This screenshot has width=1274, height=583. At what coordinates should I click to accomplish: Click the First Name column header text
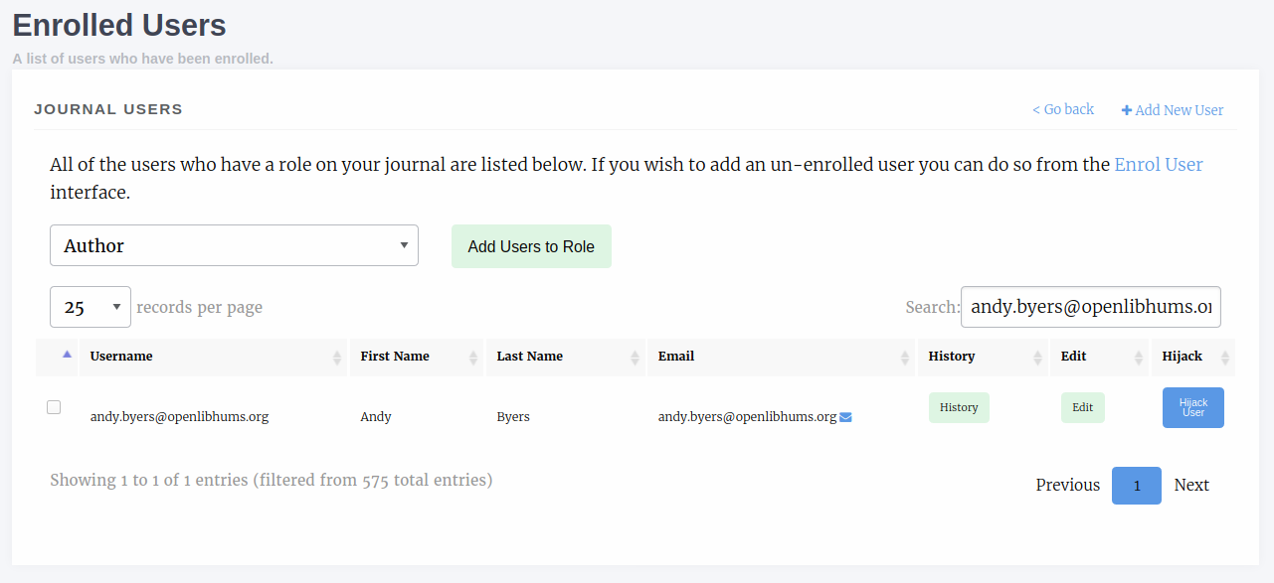395,356
